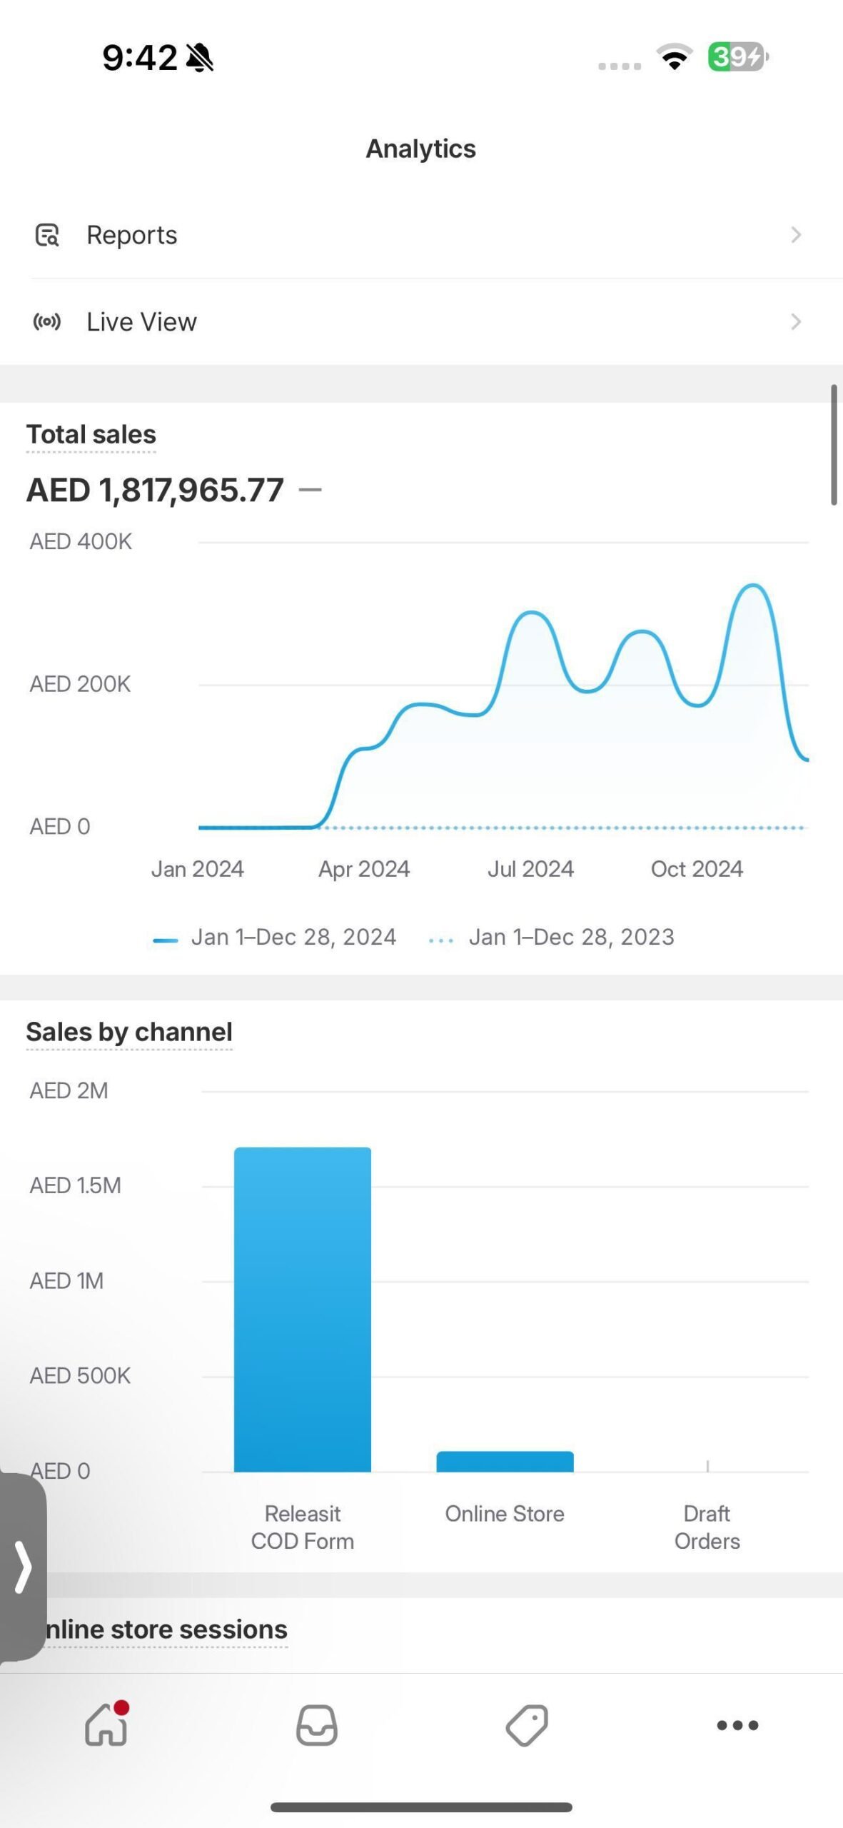Expand the Live View chevron arrow
This screenshot has width=843, height=1828.
coord(796,322)
